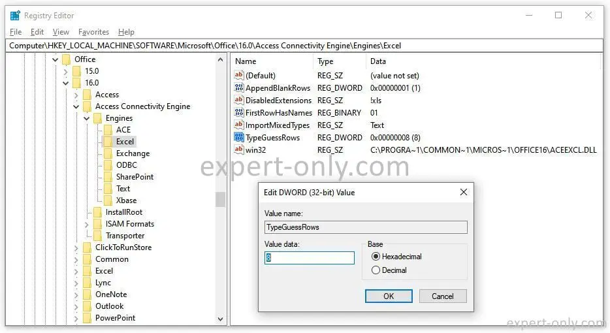
Task: Collapse the Office tree node
Action: (56, 59)
